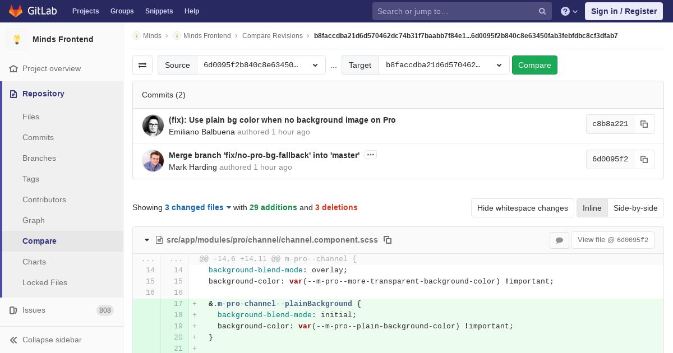Toggle comments for channel.component.scss file
673x353 pixels.
click(559, 240)
